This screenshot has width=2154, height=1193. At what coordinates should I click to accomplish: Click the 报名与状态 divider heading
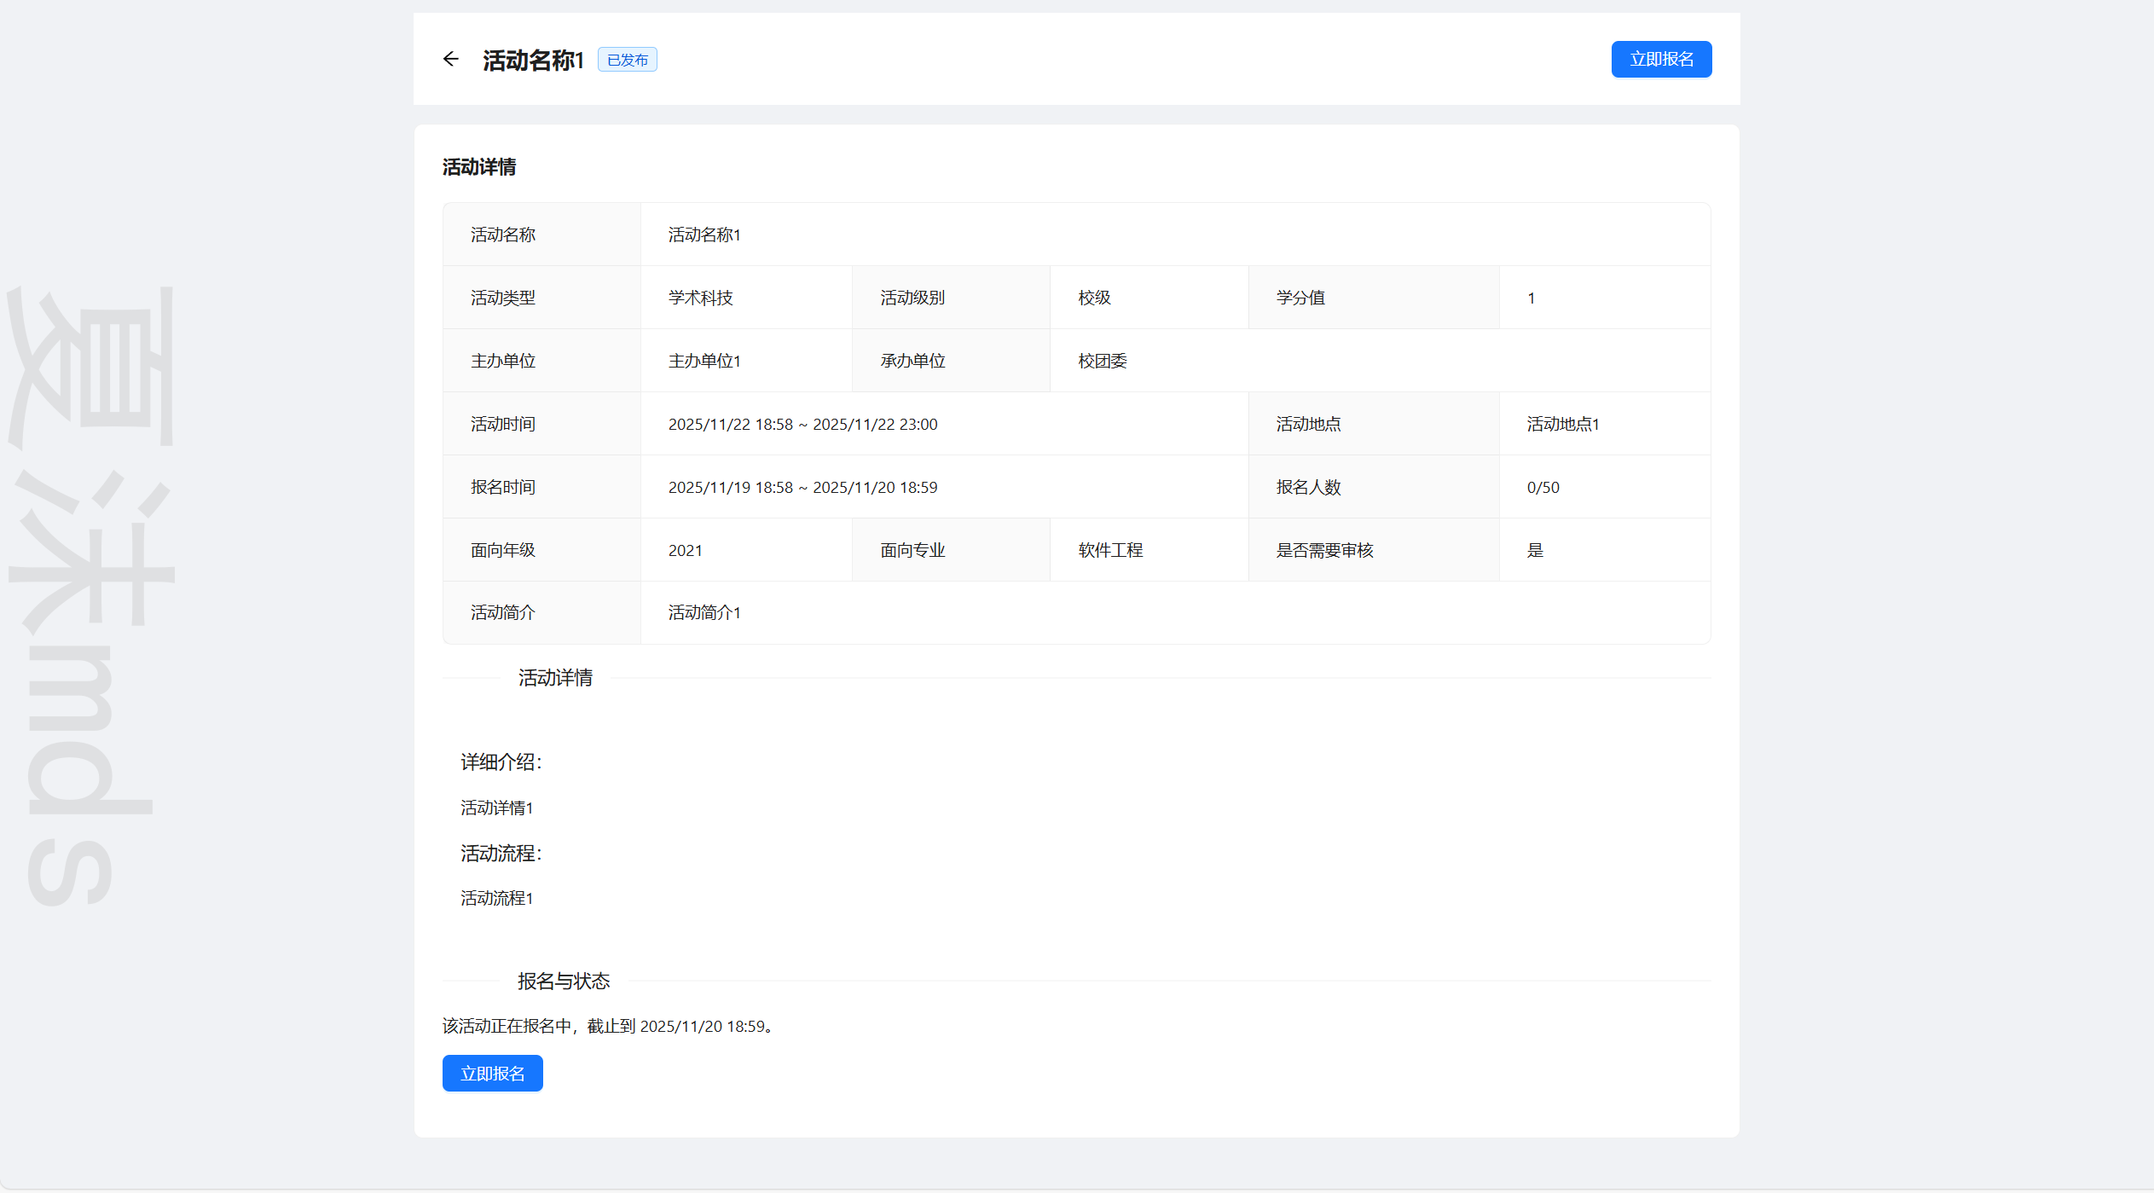(x=564, y=982)
